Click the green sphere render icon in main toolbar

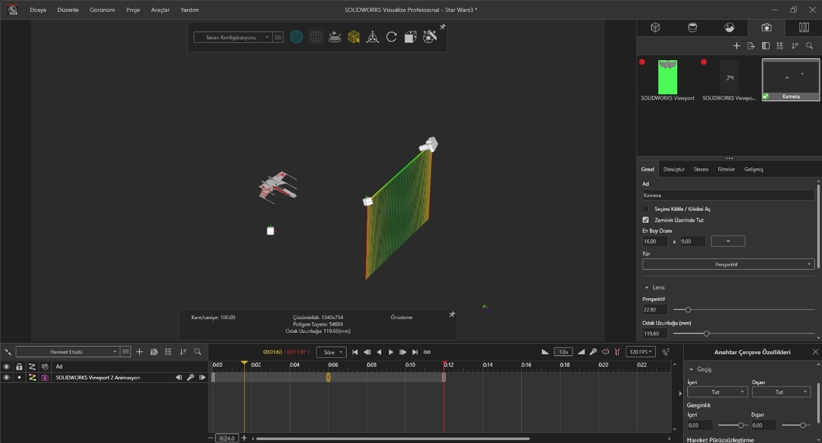click(x=296, y=37)
